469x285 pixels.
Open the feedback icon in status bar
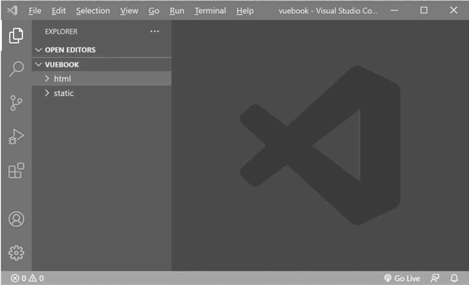435,278
